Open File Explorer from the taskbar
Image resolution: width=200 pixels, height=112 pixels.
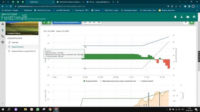point(25,109)
